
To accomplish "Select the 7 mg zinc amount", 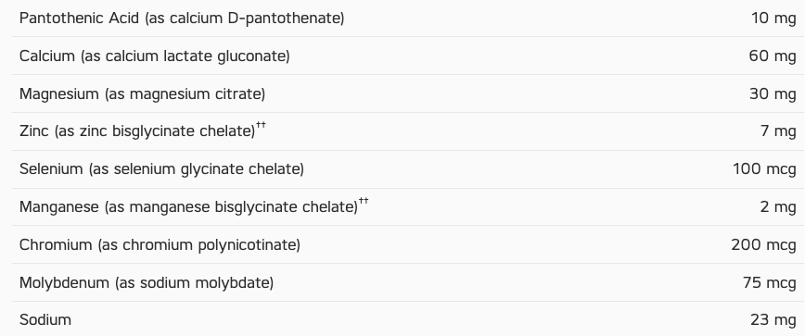I will point(778,131).
